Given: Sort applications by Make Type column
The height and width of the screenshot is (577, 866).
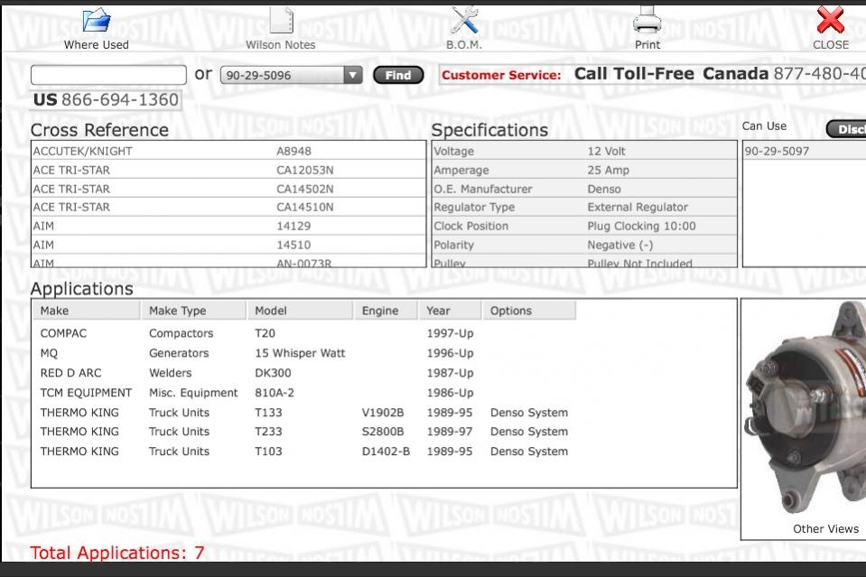Looking at the screenshot, I should [x=193, y=311].
